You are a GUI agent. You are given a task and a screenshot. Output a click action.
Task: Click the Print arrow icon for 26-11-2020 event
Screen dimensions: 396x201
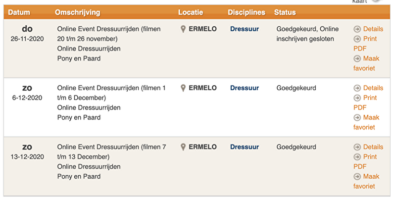pyautogui.click(x=357, y=39)
